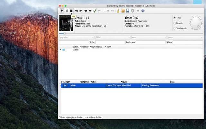Image resolution: width=206 pixels, height=129 pixels.
Task: Click the Album column header in the playlist
Action: (x=124, y=82)
